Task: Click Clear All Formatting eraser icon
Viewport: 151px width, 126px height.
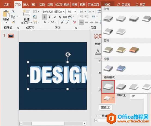Action: 74,22
